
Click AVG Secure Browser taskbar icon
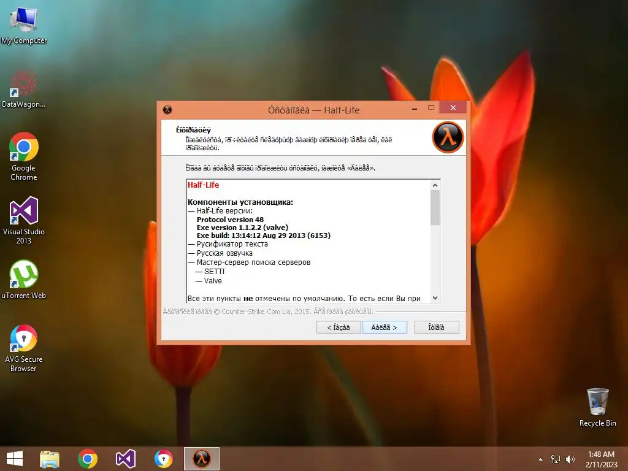[163, 459]
